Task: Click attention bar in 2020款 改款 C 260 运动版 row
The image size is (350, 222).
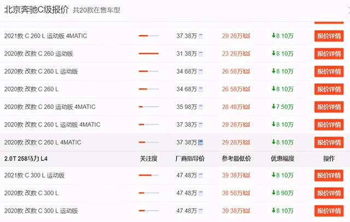Action: [x=149, y=53]
